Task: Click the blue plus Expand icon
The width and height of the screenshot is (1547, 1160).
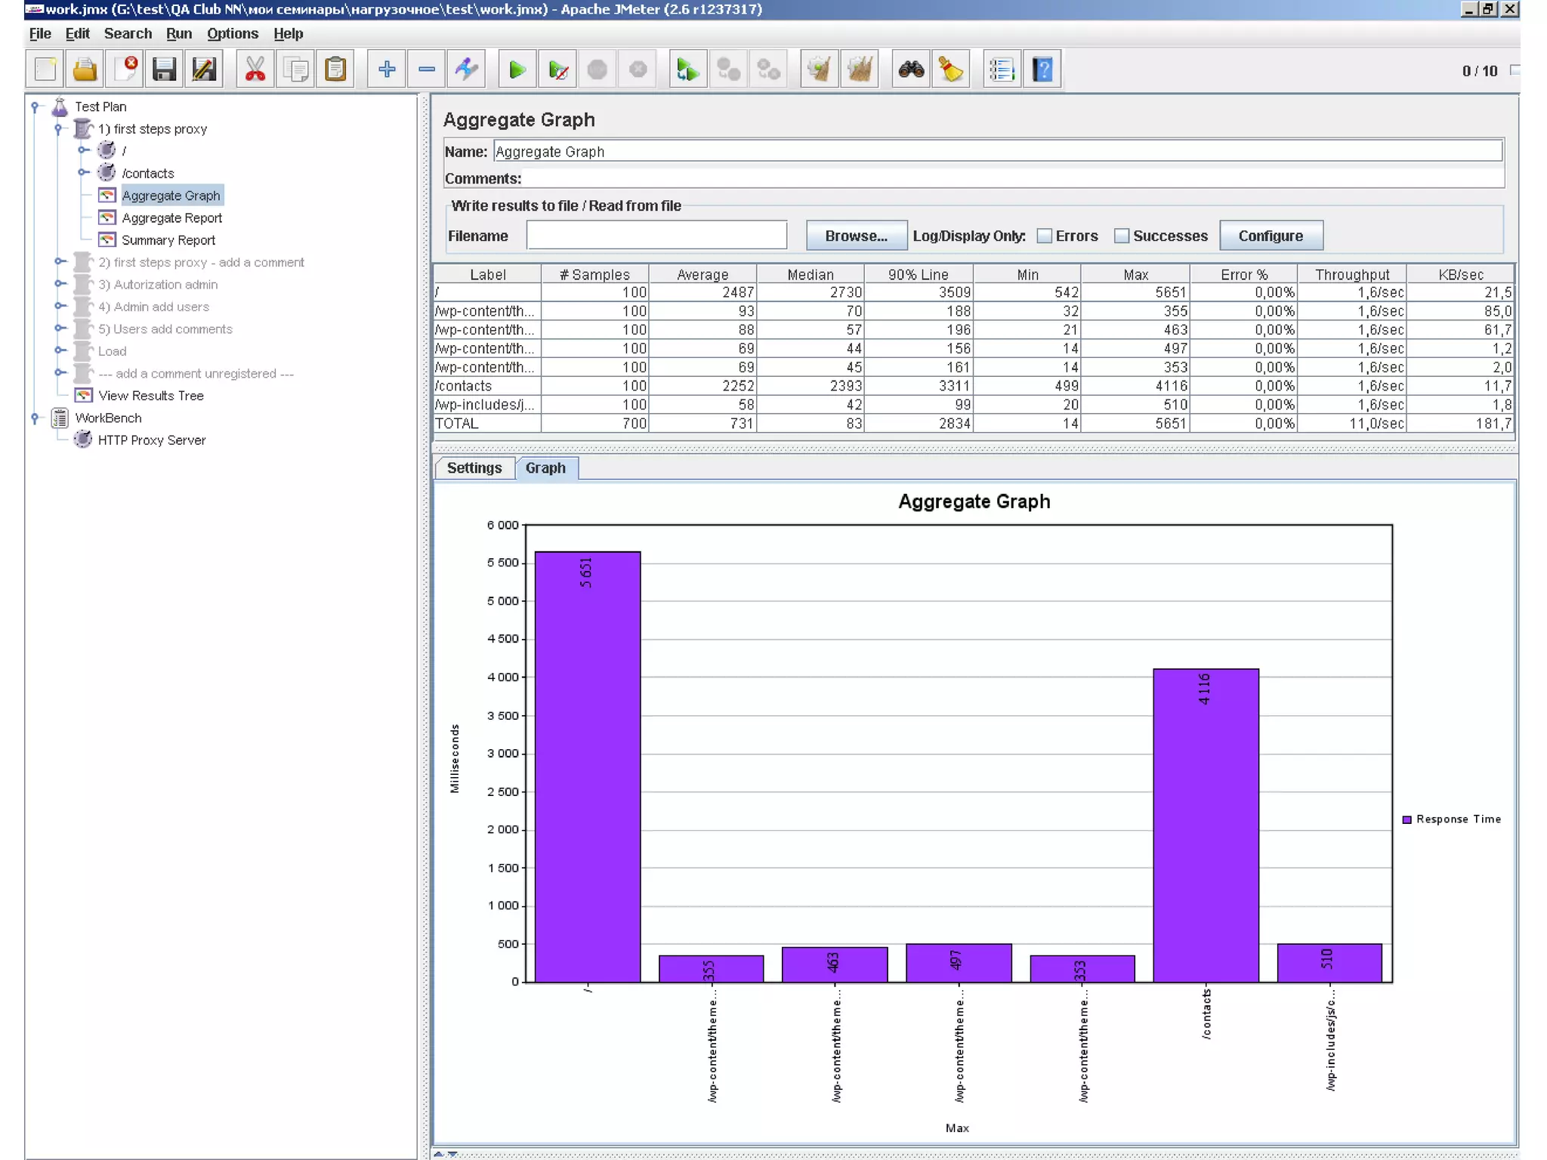Action: [387, 70]
